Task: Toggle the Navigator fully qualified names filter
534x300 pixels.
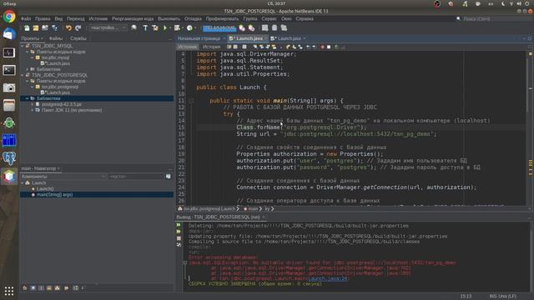Action: [66, 288]
